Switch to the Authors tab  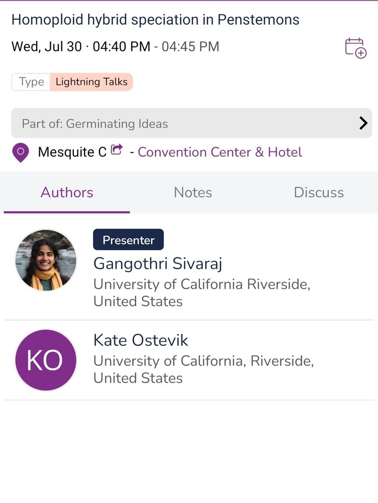coord(67,193)
